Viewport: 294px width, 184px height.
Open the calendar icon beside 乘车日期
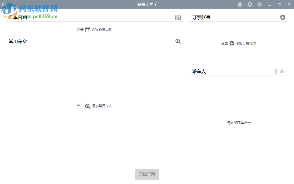pyautogui.click(x=178, y=17)
